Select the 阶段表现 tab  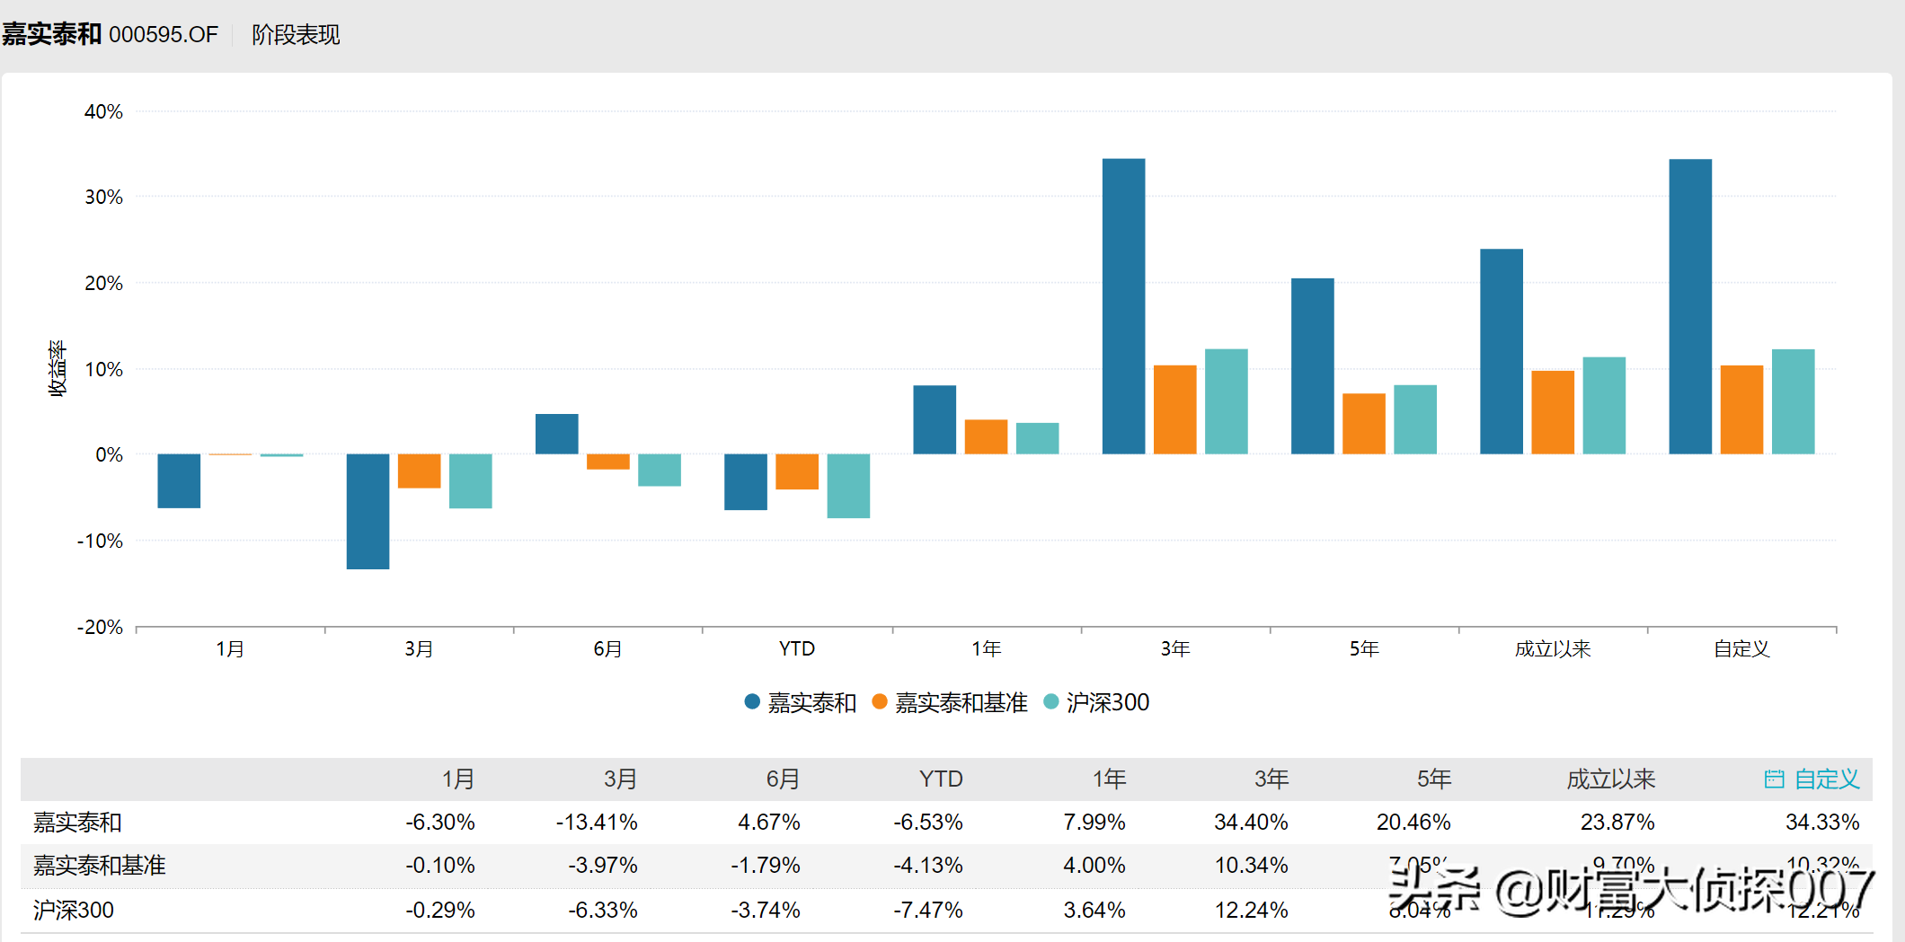pos(296,34)
